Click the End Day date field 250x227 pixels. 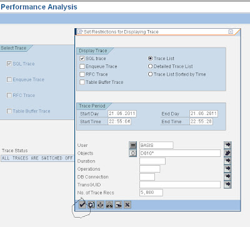tap(204, 114)
